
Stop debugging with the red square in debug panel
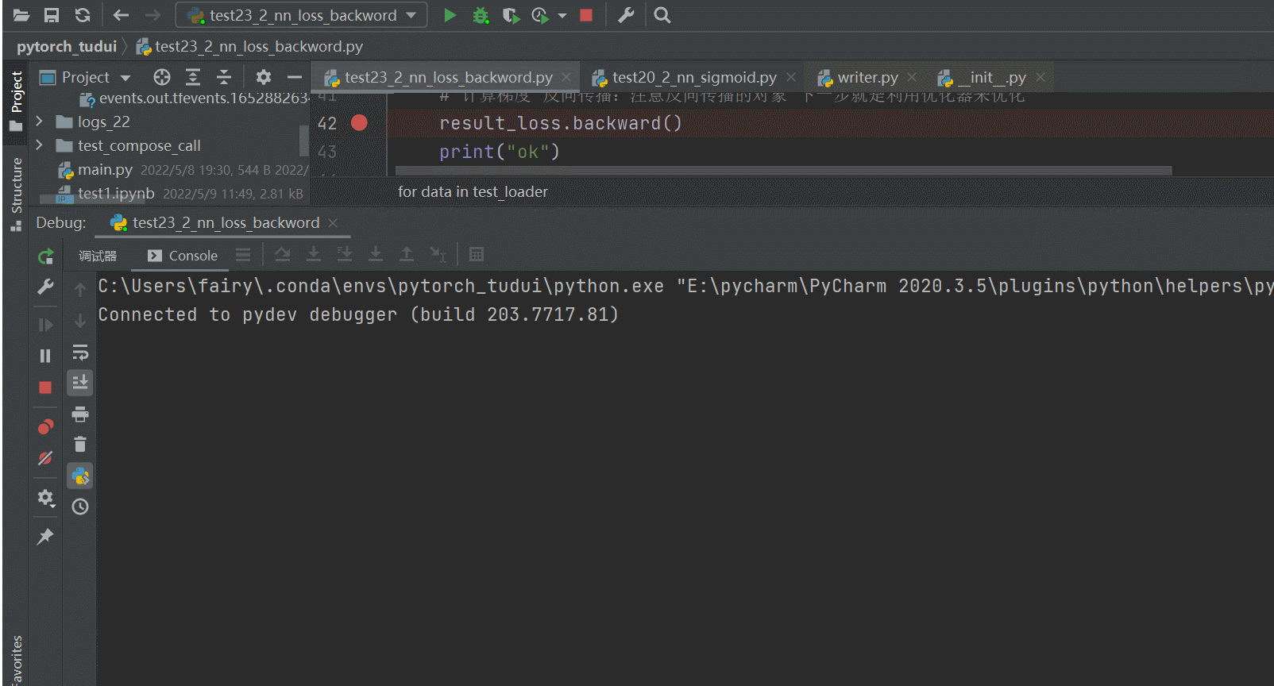point(45,387)
